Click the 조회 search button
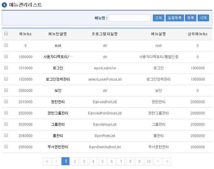The width and height of the screenshot is (214, 169). point(158,18)
